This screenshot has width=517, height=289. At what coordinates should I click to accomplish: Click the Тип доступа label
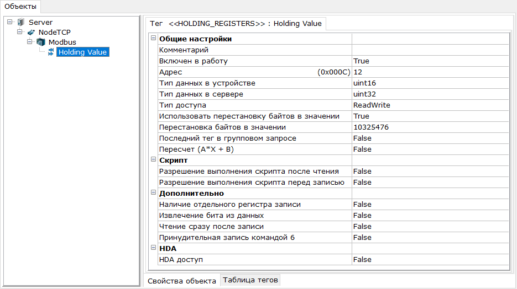click(182, 105)
